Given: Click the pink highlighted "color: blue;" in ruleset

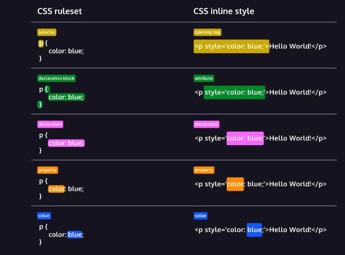Looking at the screenshot, I should tap(66, 143).
